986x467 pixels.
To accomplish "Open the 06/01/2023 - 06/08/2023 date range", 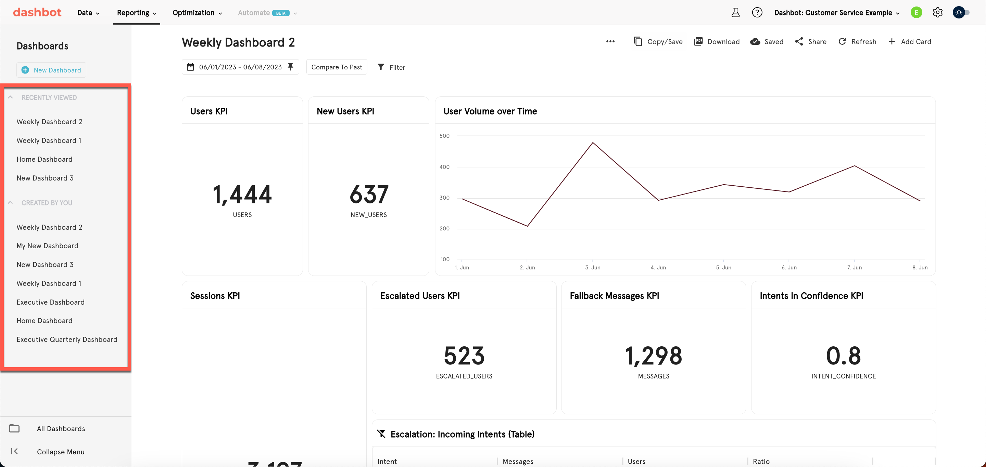I will click(240, 67).
